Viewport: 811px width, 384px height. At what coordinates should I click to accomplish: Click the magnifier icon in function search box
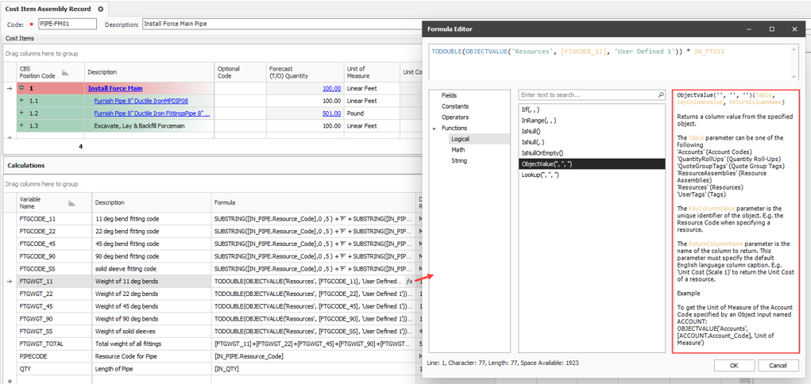pos(661,95)
